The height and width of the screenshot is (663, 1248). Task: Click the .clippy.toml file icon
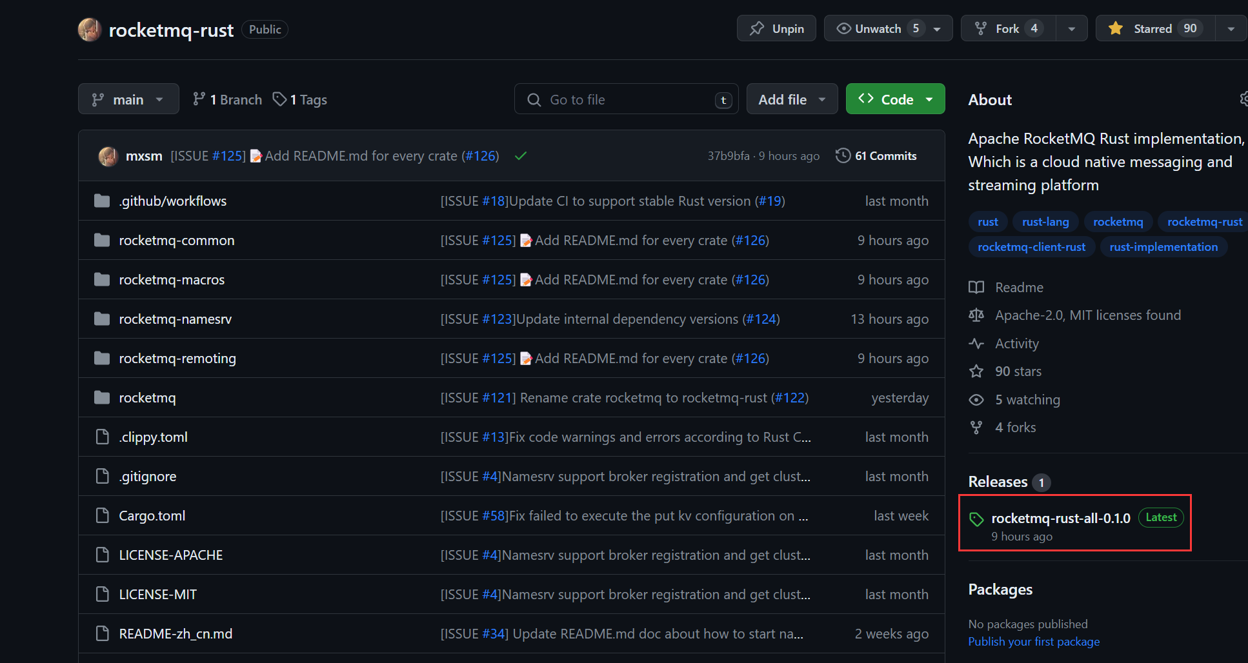tap(102, 437)
